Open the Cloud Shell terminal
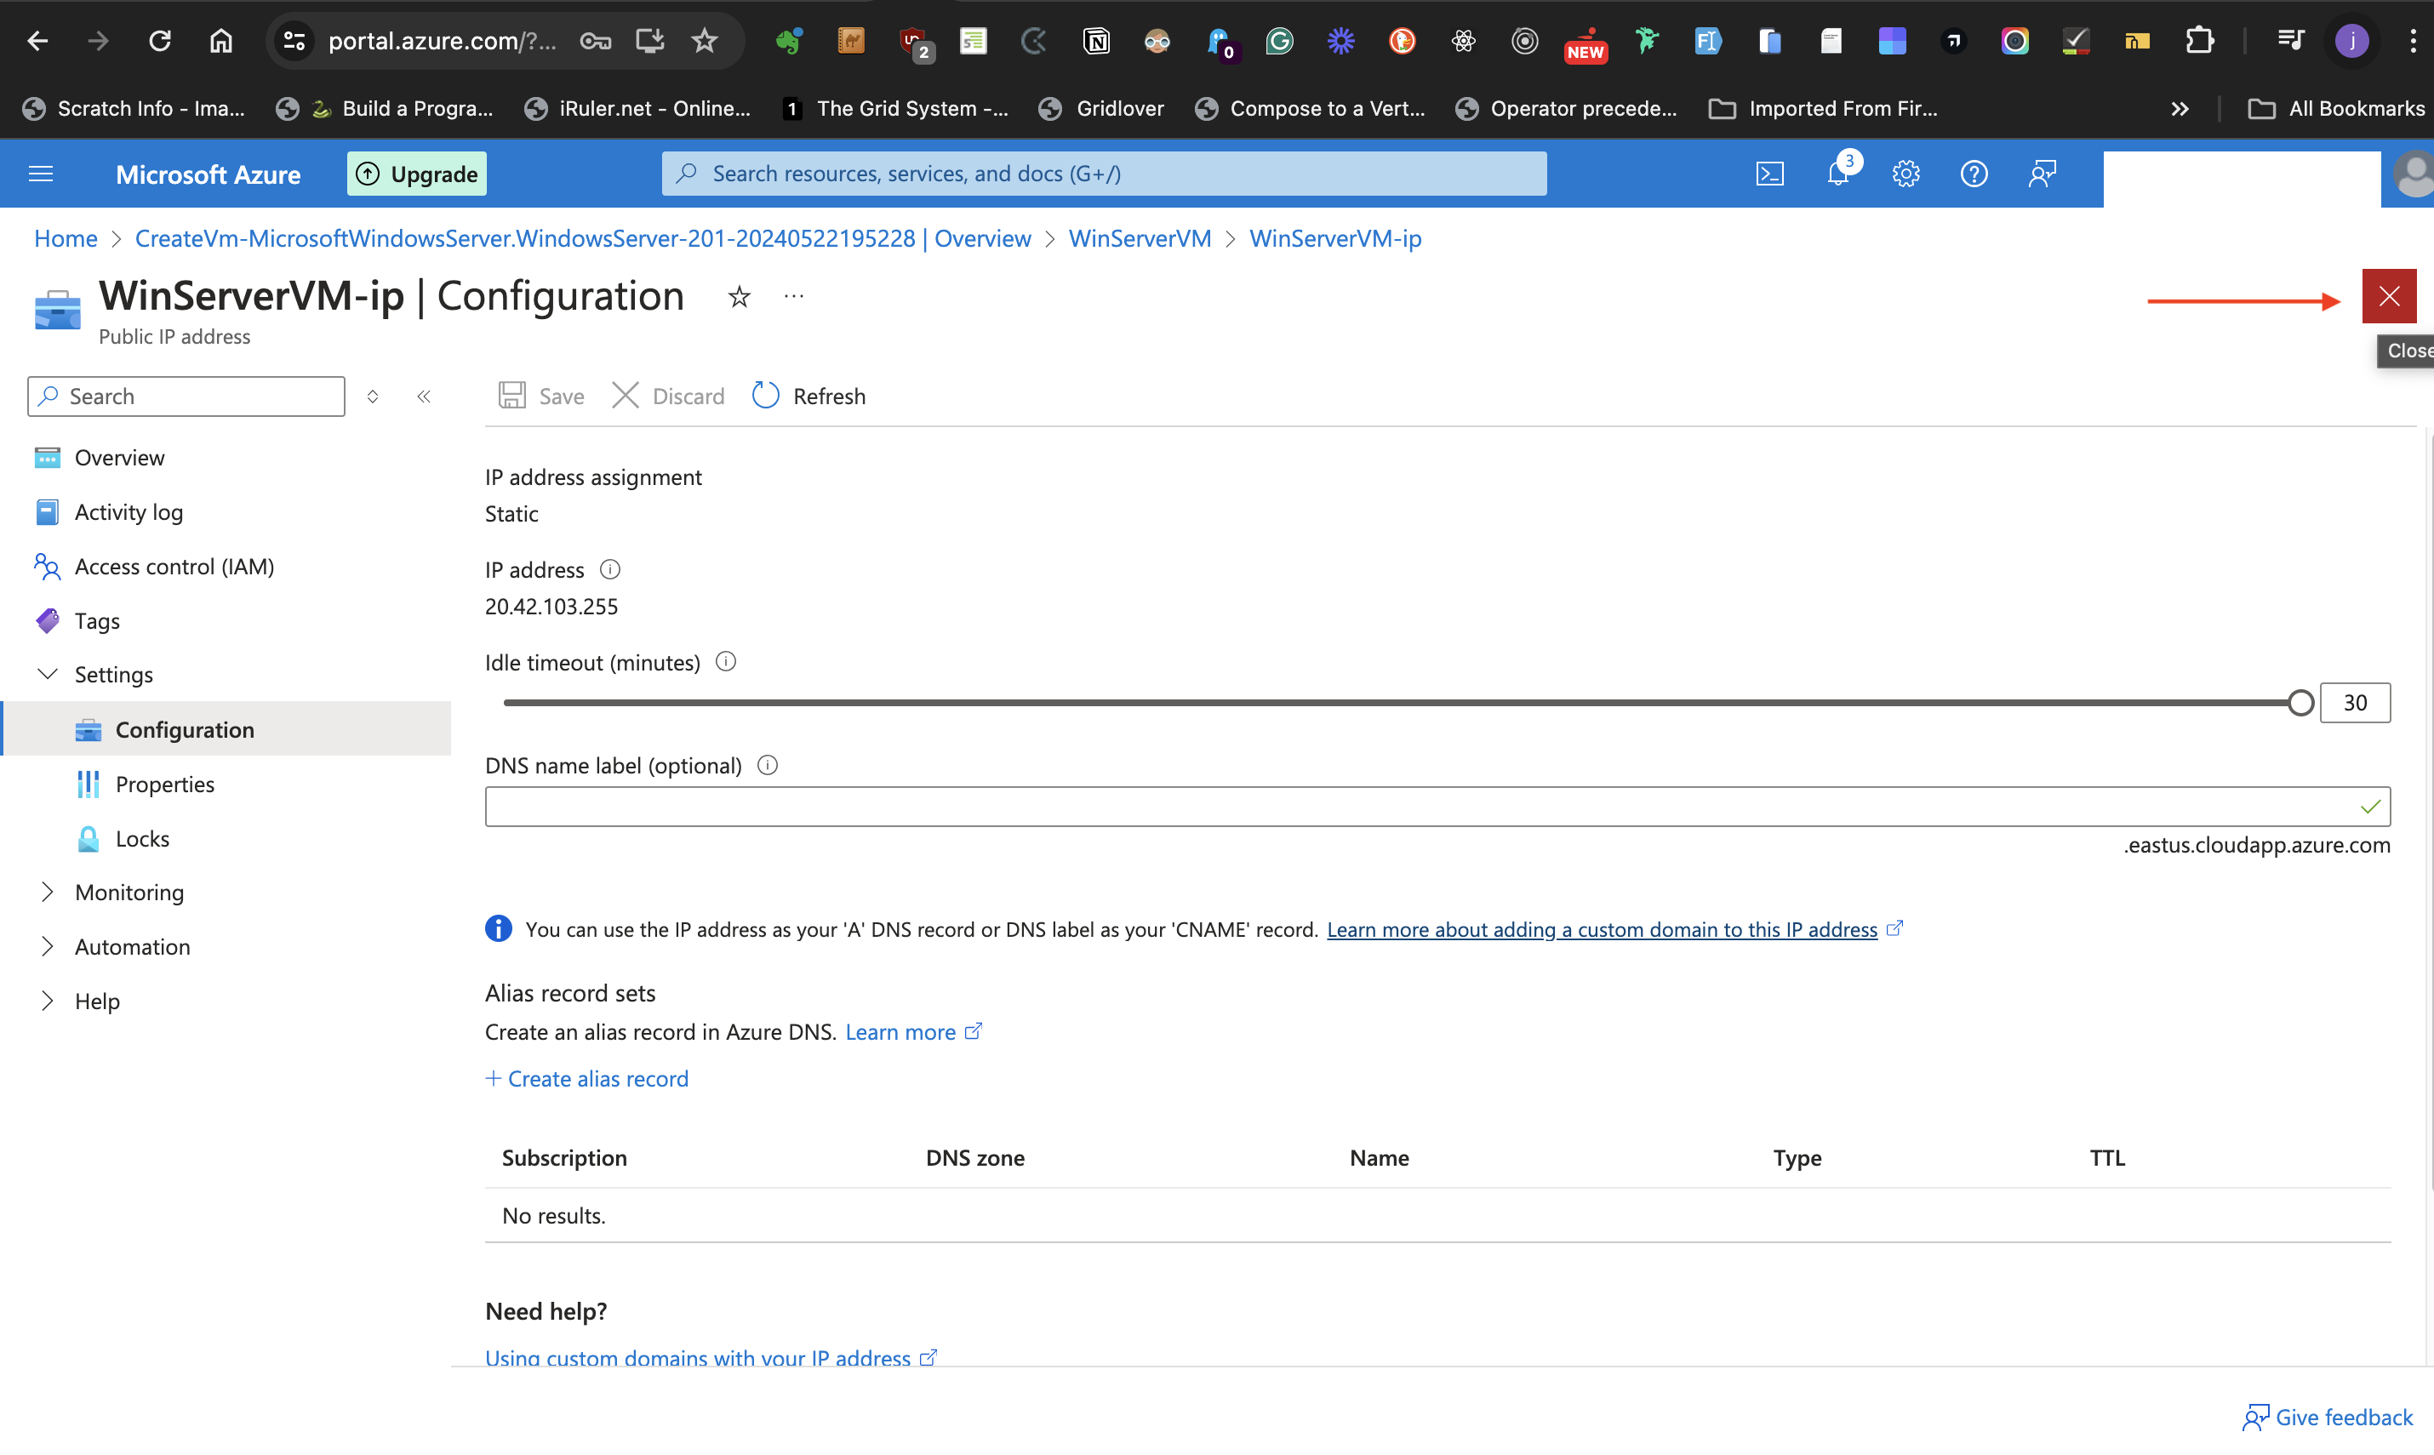 point(1770,173)
